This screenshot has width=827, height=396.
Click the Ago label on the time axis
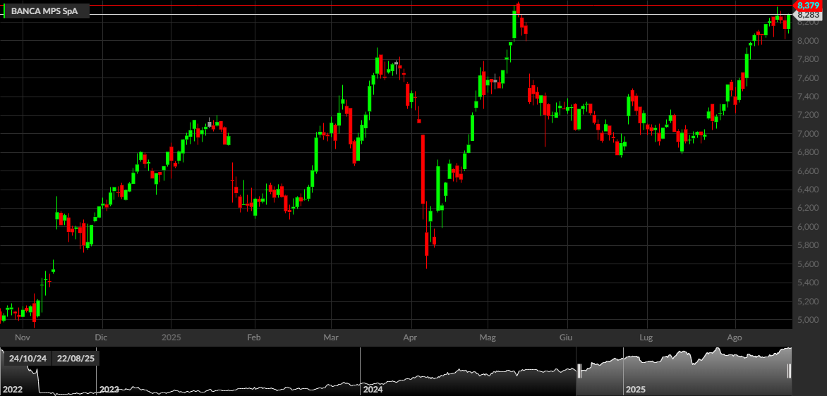click(x=735, y=336)
